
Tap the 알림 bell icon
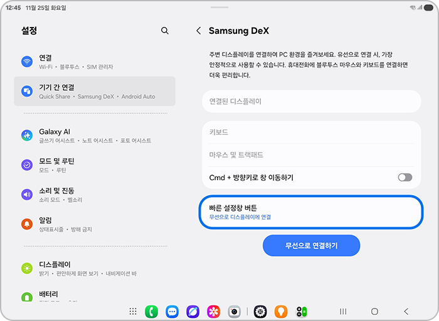(27, 224)
